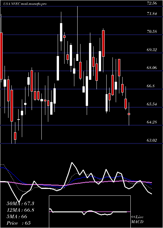Click the 70.58 price axis label
Viewport: 163px width, 228px height.
152,32
